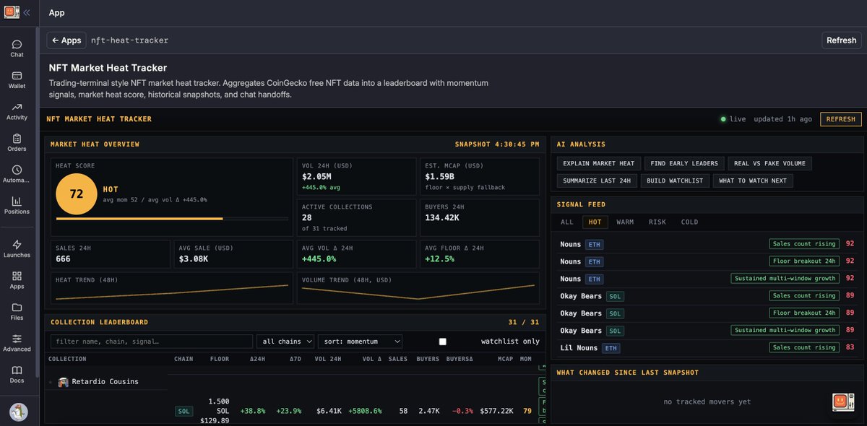This screenshot has width=867, height=426.
Task: Run REAL VS FAKE VOLUME analysis
Action: click(x=769, y=163)
